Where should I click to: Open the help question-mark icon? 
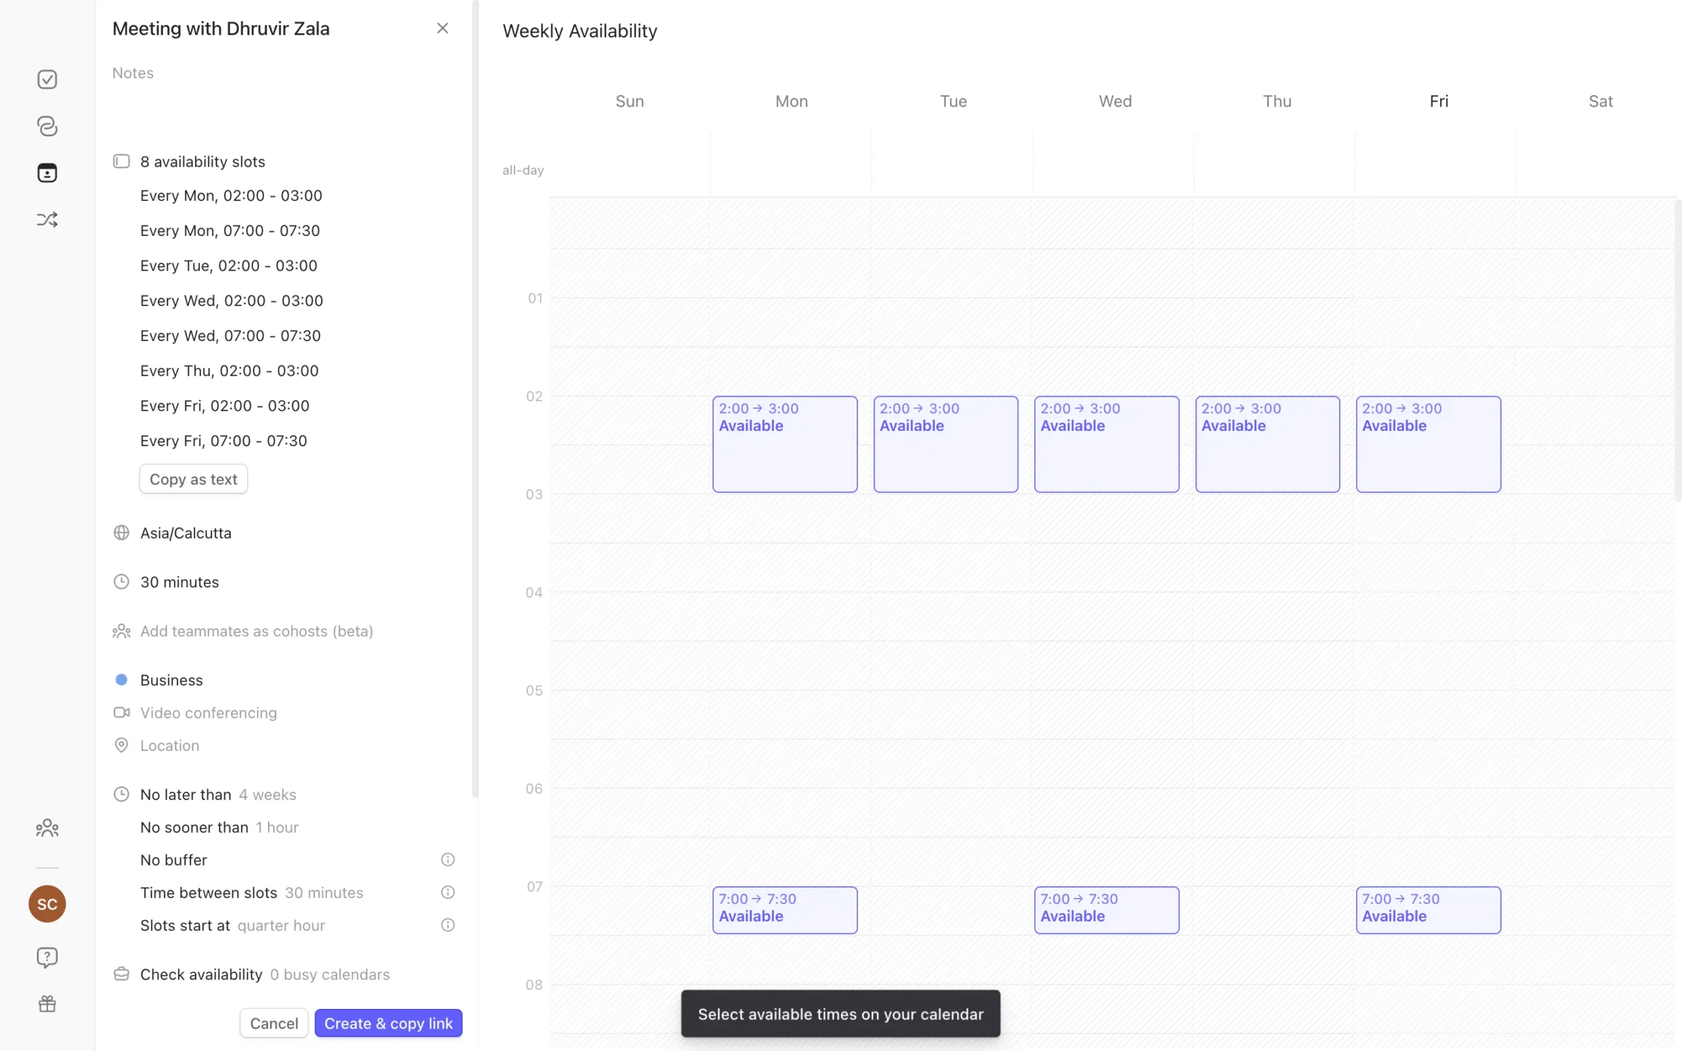click(x=47, y=957)
